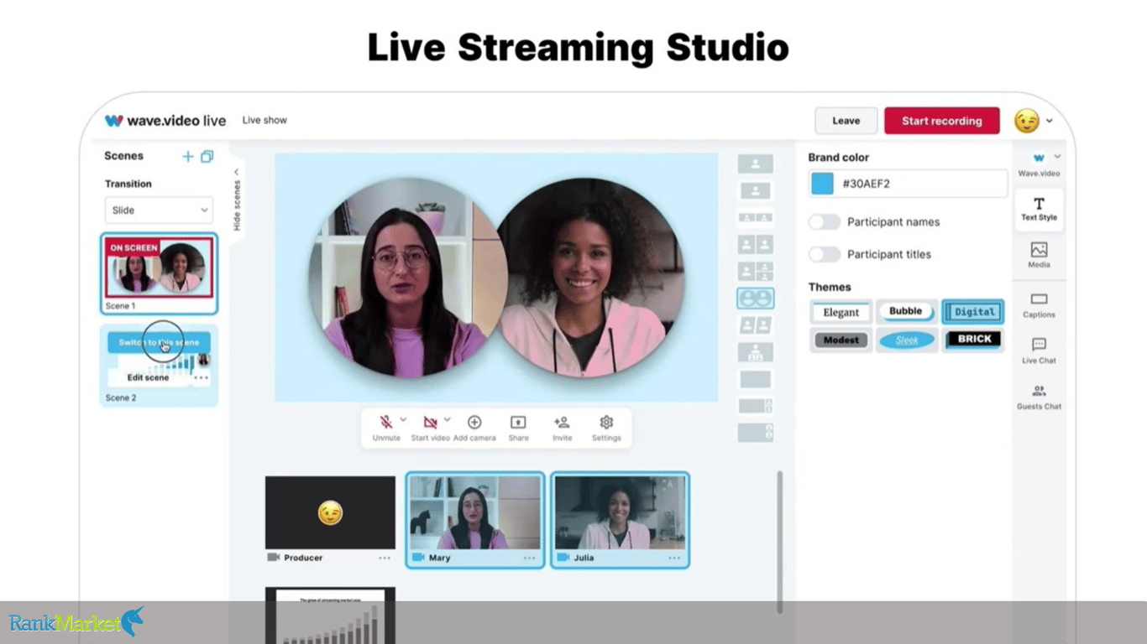Click the Add camera icon
This screenshot has height=644, width=1147.
[x=474, y=423]
